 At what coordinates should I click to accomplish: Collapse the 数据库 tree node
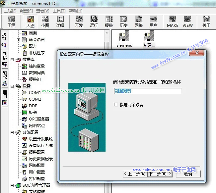[12, 60]
